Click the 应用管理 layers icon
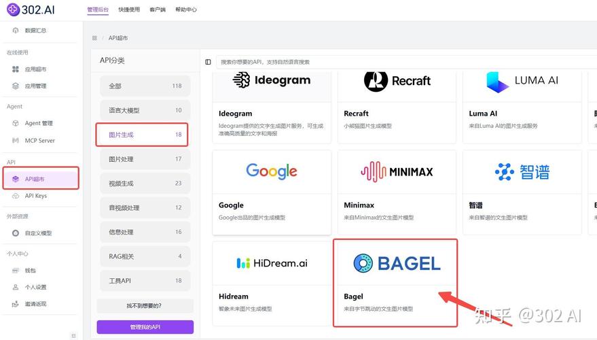This screenshot has width=597, height=340. pyautogui.click(x=16, y=86)
